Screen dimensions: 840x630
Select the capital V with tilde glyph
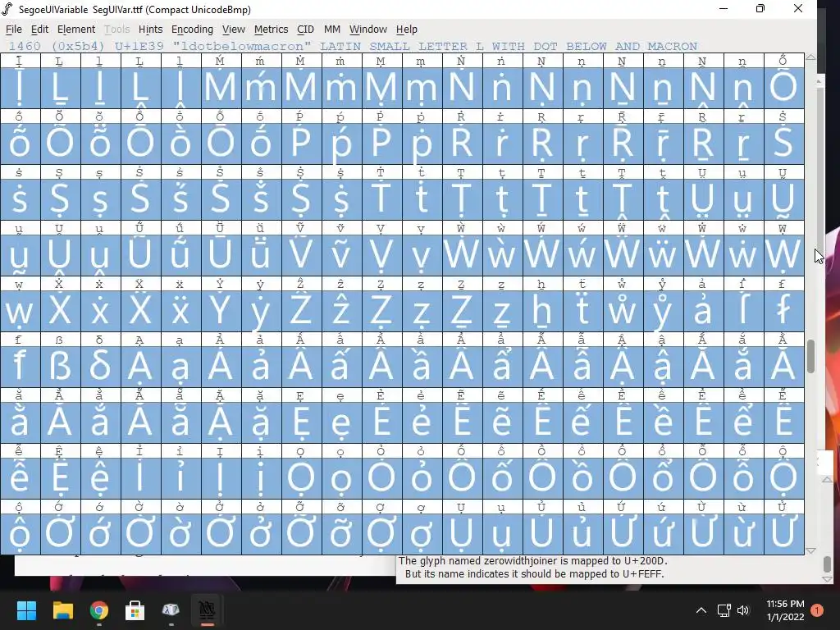point(300,254)
